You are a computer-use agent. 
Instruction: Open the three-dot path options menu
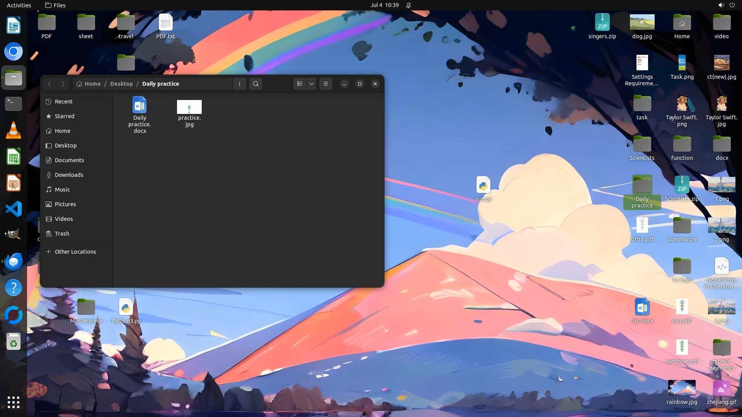click(x=240, y=84)
